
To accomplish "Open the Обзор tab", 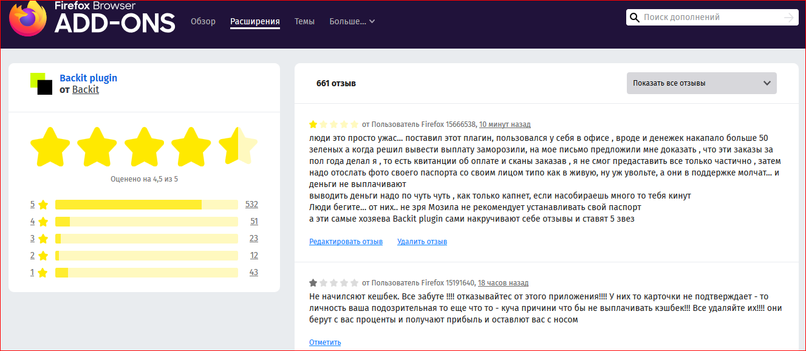I will pyautogui.click(x=203, y=21).
